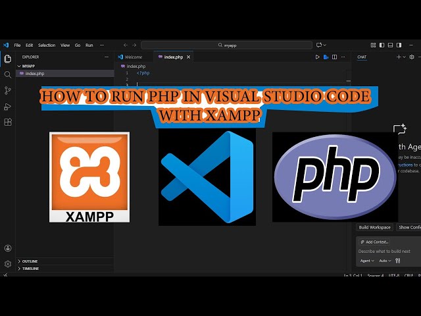Click the Add Context button
Image resolution: width=421 pixels, height=316 pixels.
pos(374,242)
